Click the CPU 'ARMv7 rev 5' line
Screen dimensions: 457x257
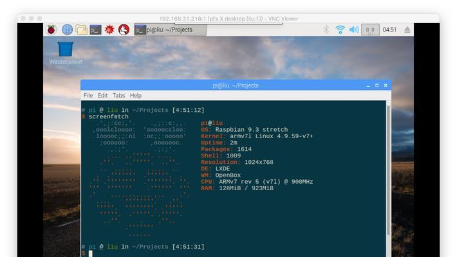click(257, 182)
